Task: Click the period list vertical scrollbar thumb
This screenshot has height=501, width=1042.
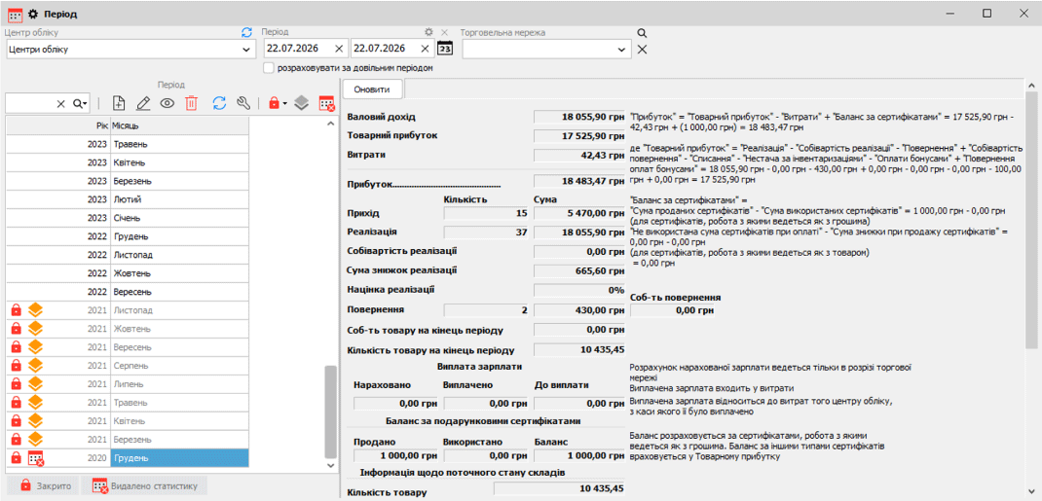Action: click(330, 412)
